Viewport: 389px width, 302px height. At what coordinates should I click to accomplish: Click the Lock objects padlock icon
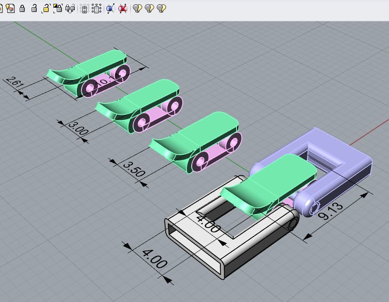point(22,9)
